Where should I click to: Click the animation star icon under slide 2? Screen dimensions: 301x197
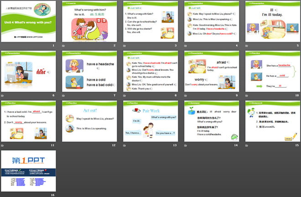point(63,46)
